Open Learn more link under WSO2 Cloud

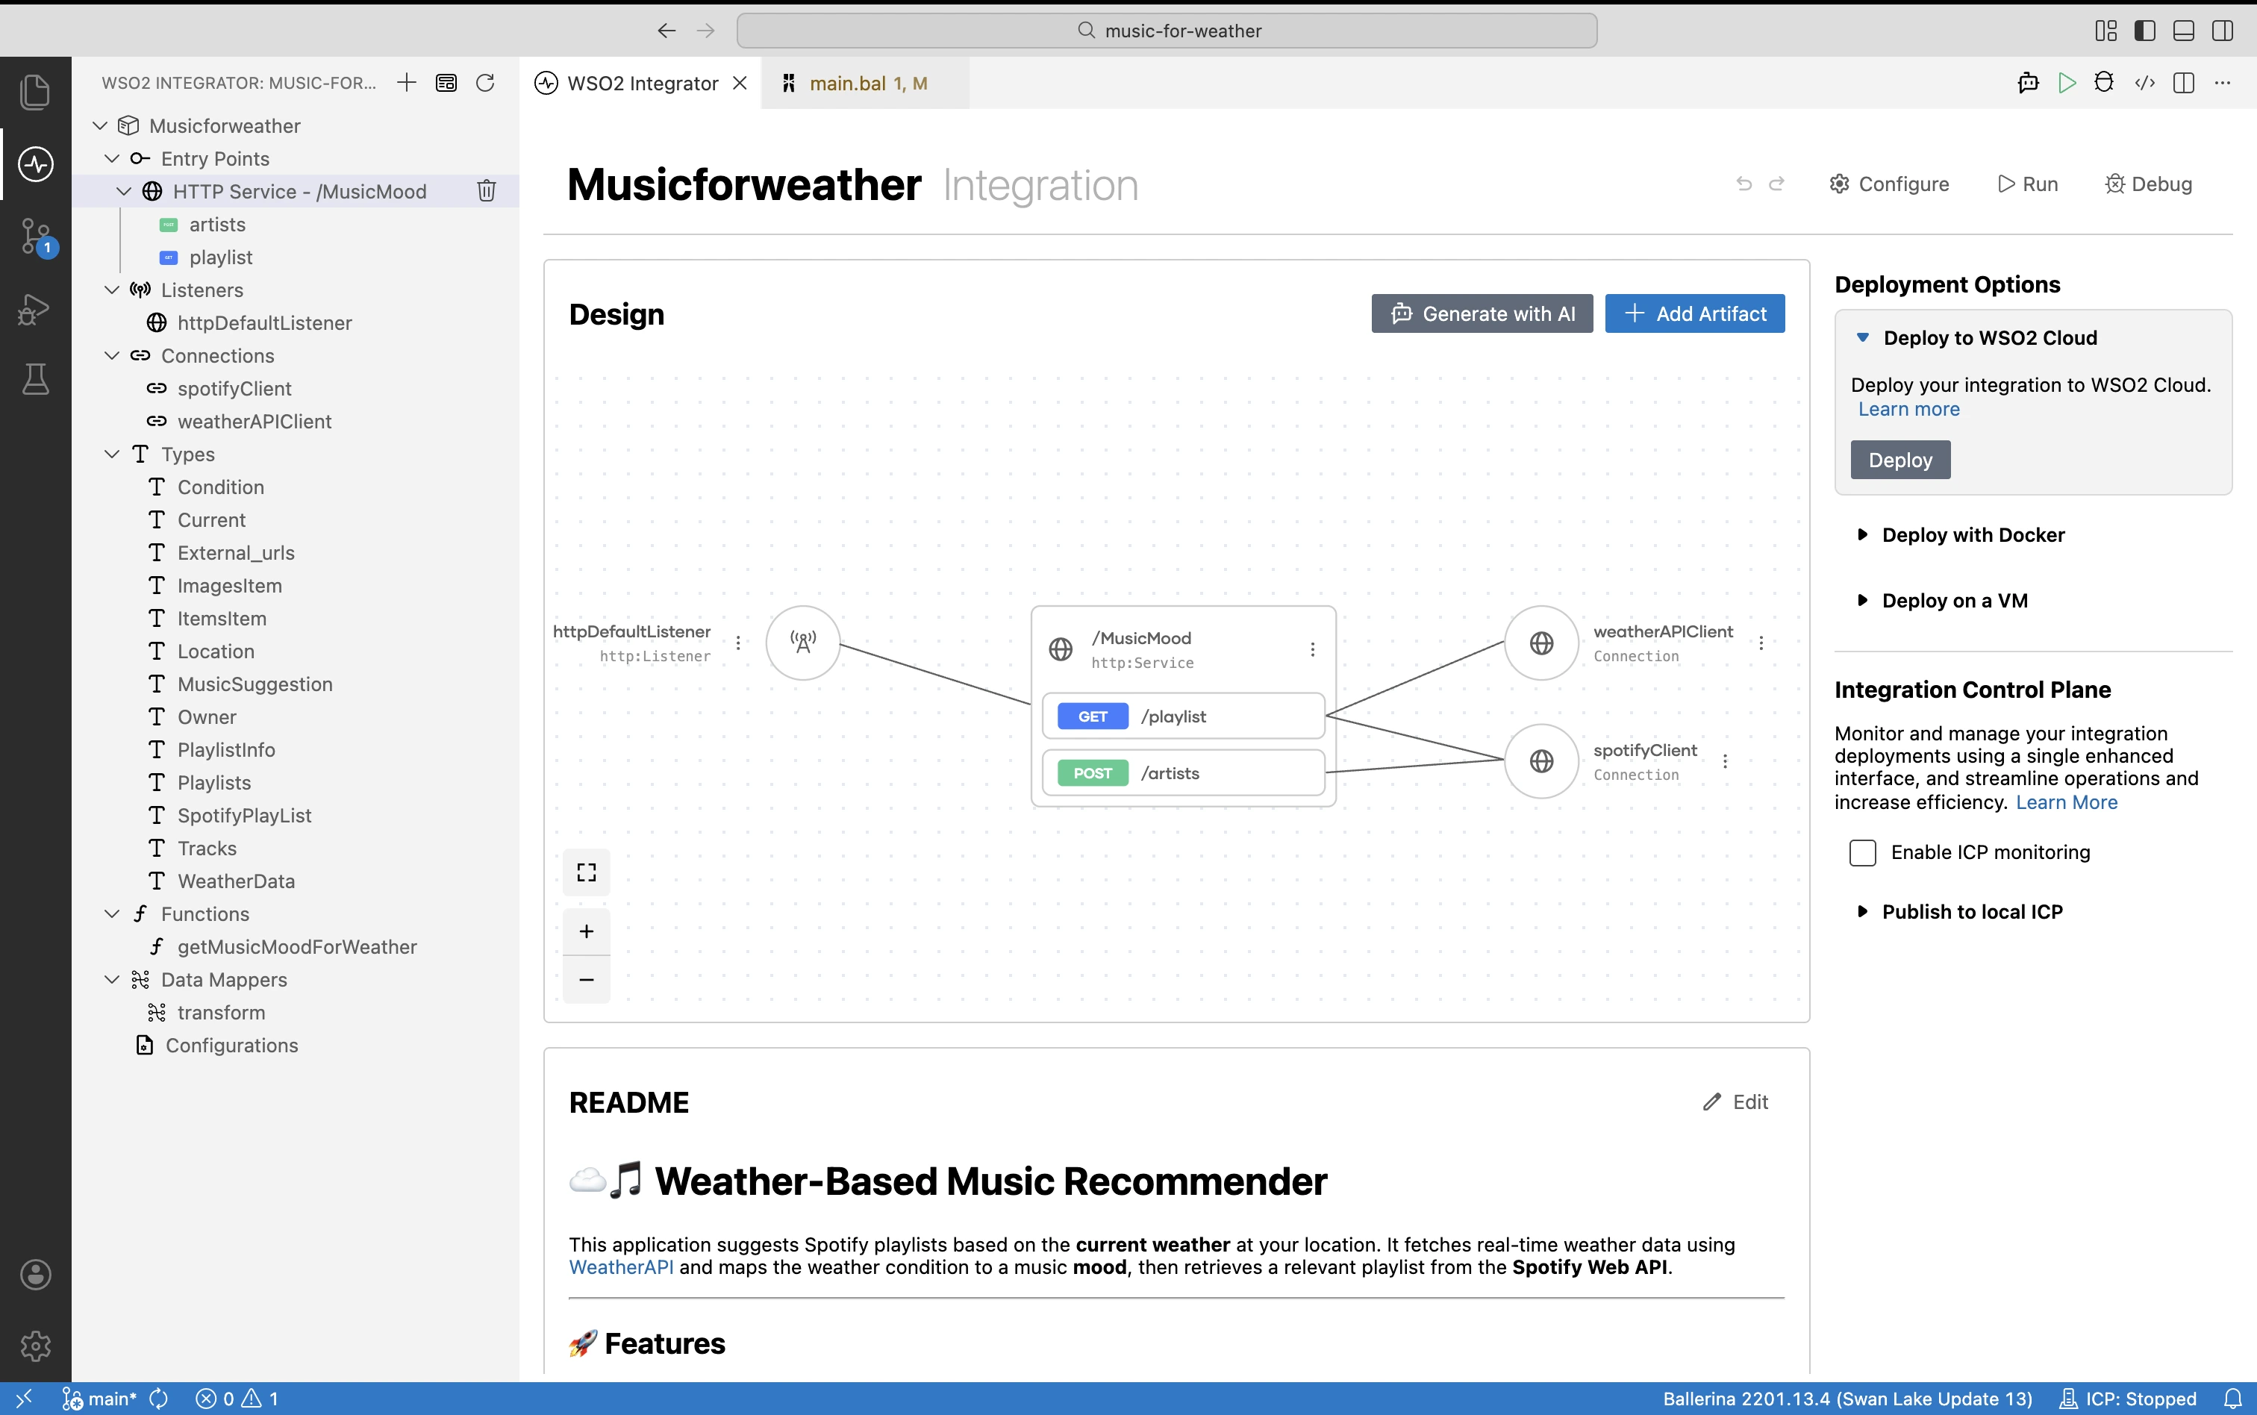coord(1909,409)
